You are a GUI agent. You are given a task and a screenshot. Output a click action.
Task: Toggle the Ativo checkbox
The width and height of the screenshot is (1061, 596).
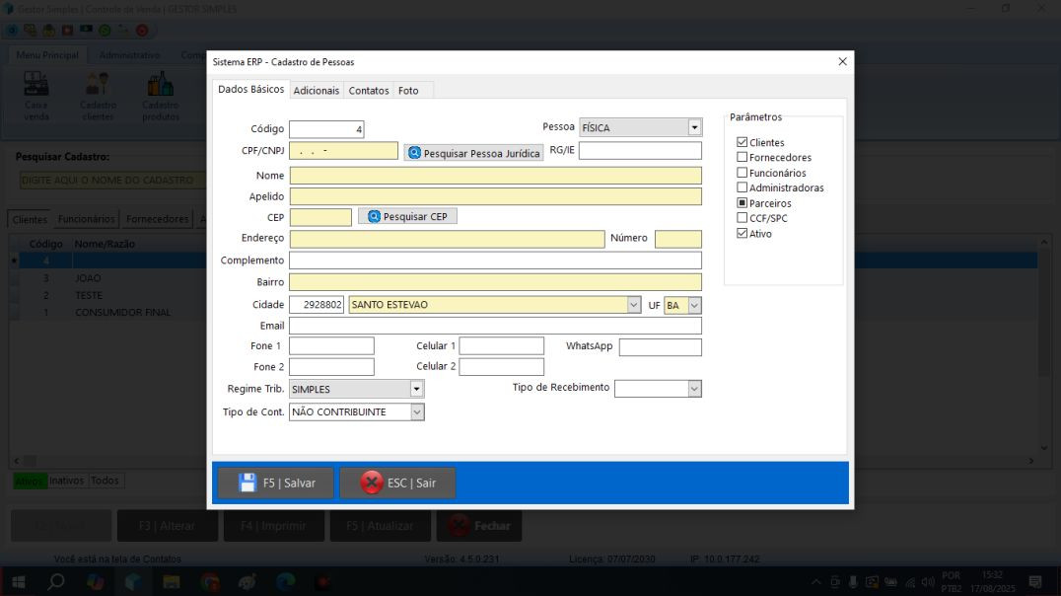click(x=743, y=234)
